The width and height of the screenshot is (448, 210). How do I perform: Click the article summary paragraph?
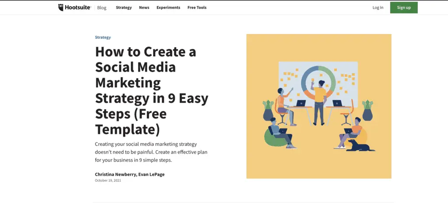151,152
